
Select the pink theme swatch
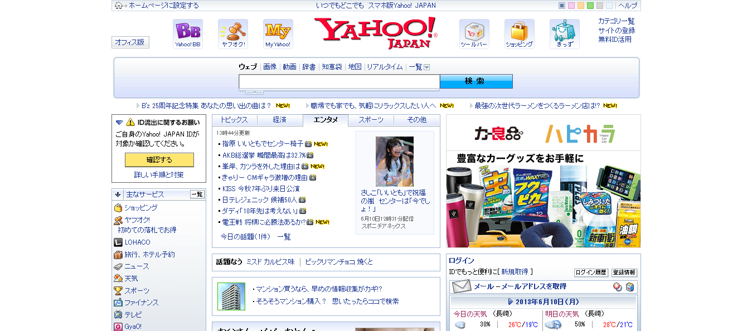click(x=571, y=6)
